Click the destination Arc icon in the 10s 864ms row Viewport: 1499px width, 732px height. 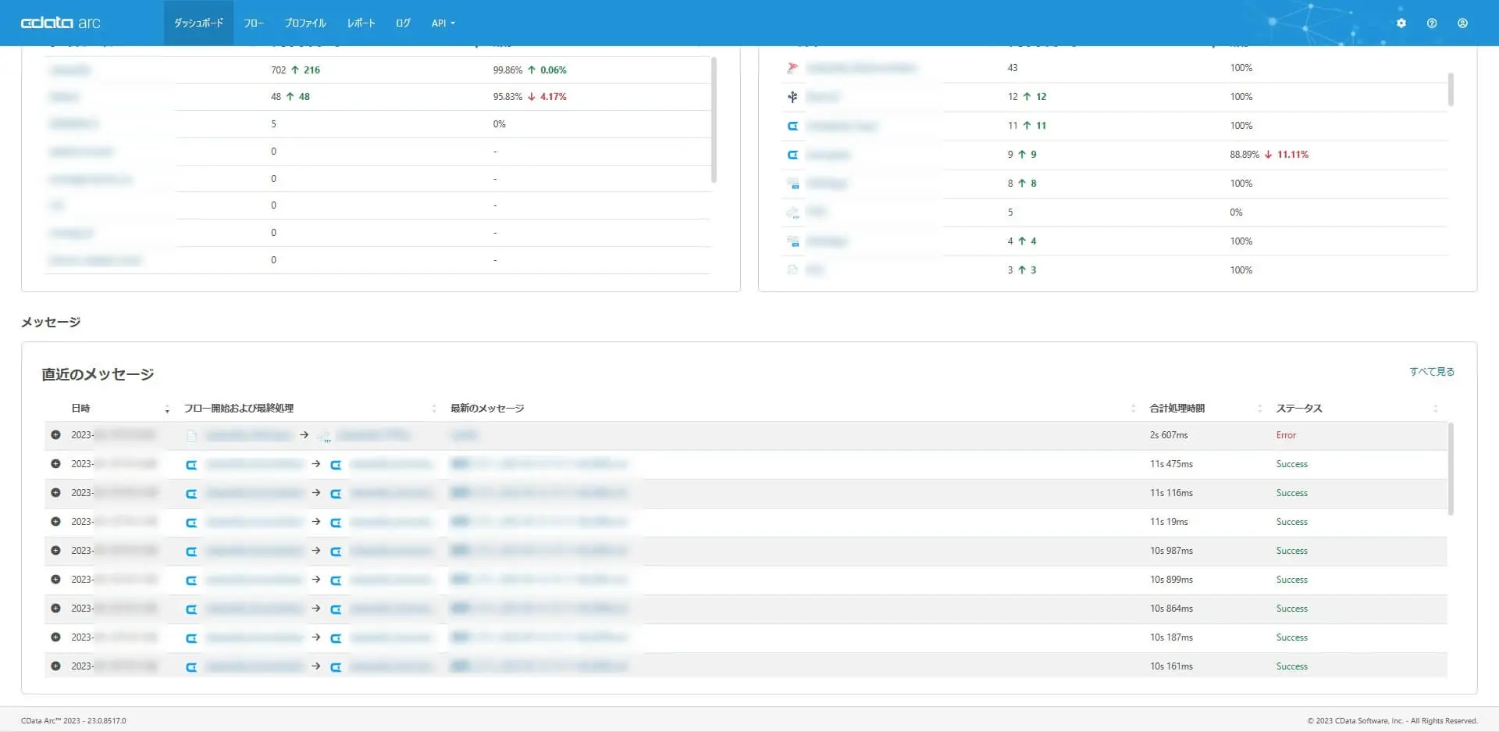(336, 609)
